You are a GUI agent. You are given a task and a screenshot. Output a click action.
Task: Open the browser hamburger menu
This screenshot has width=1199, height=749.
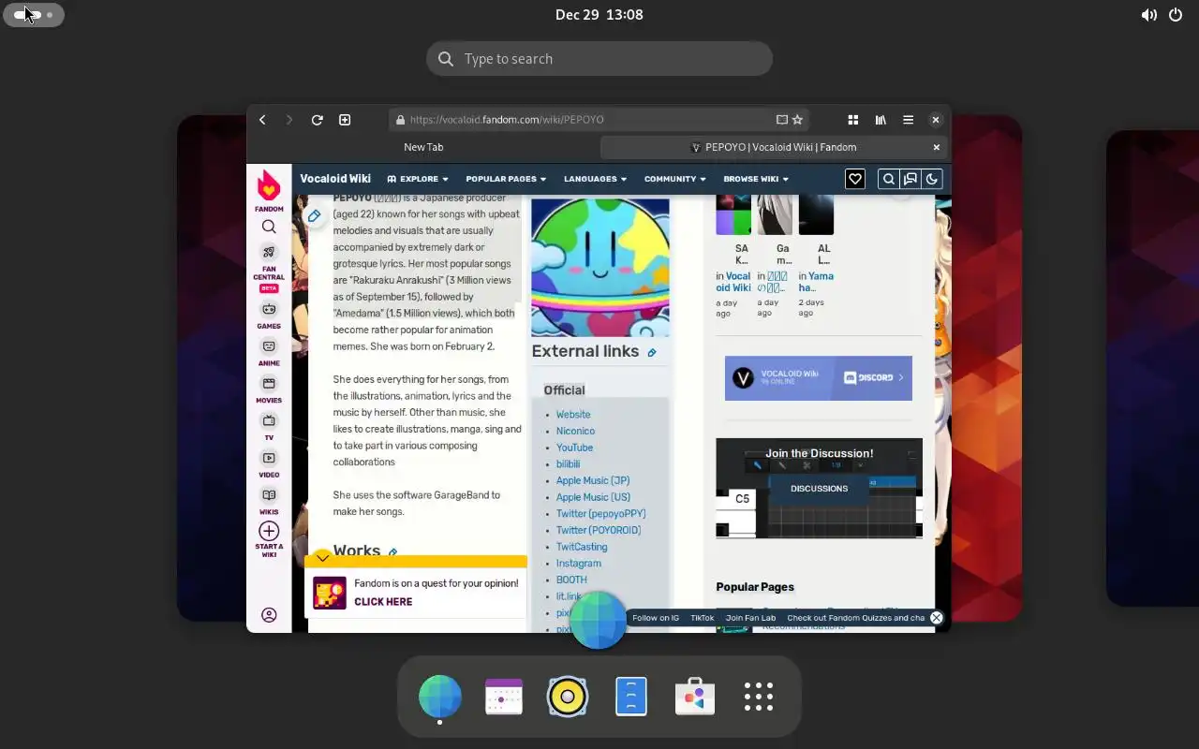pyautogui.click(x=908, y=120)
